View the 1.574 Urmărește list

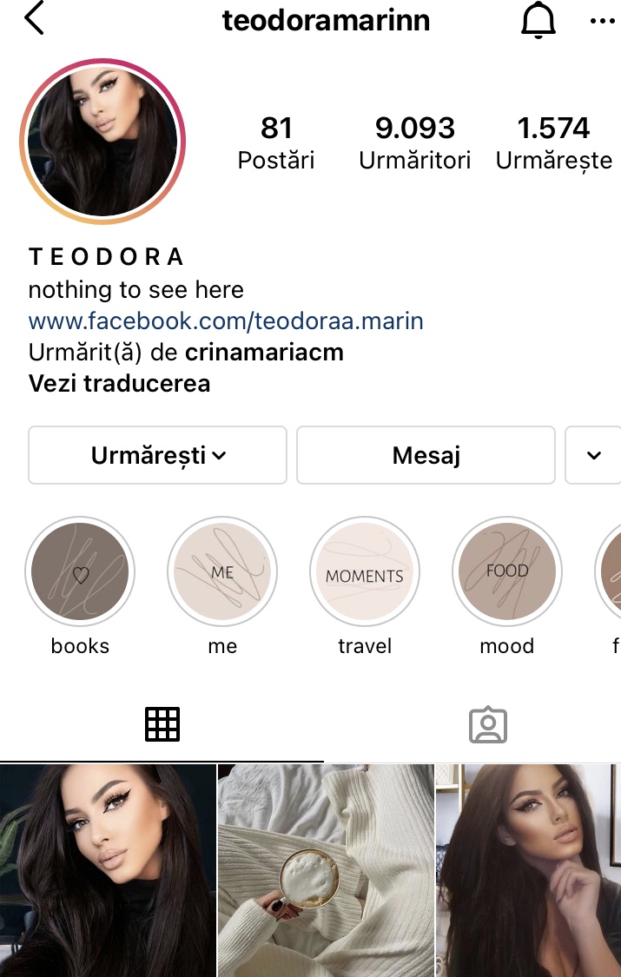(x=554, y=143)
